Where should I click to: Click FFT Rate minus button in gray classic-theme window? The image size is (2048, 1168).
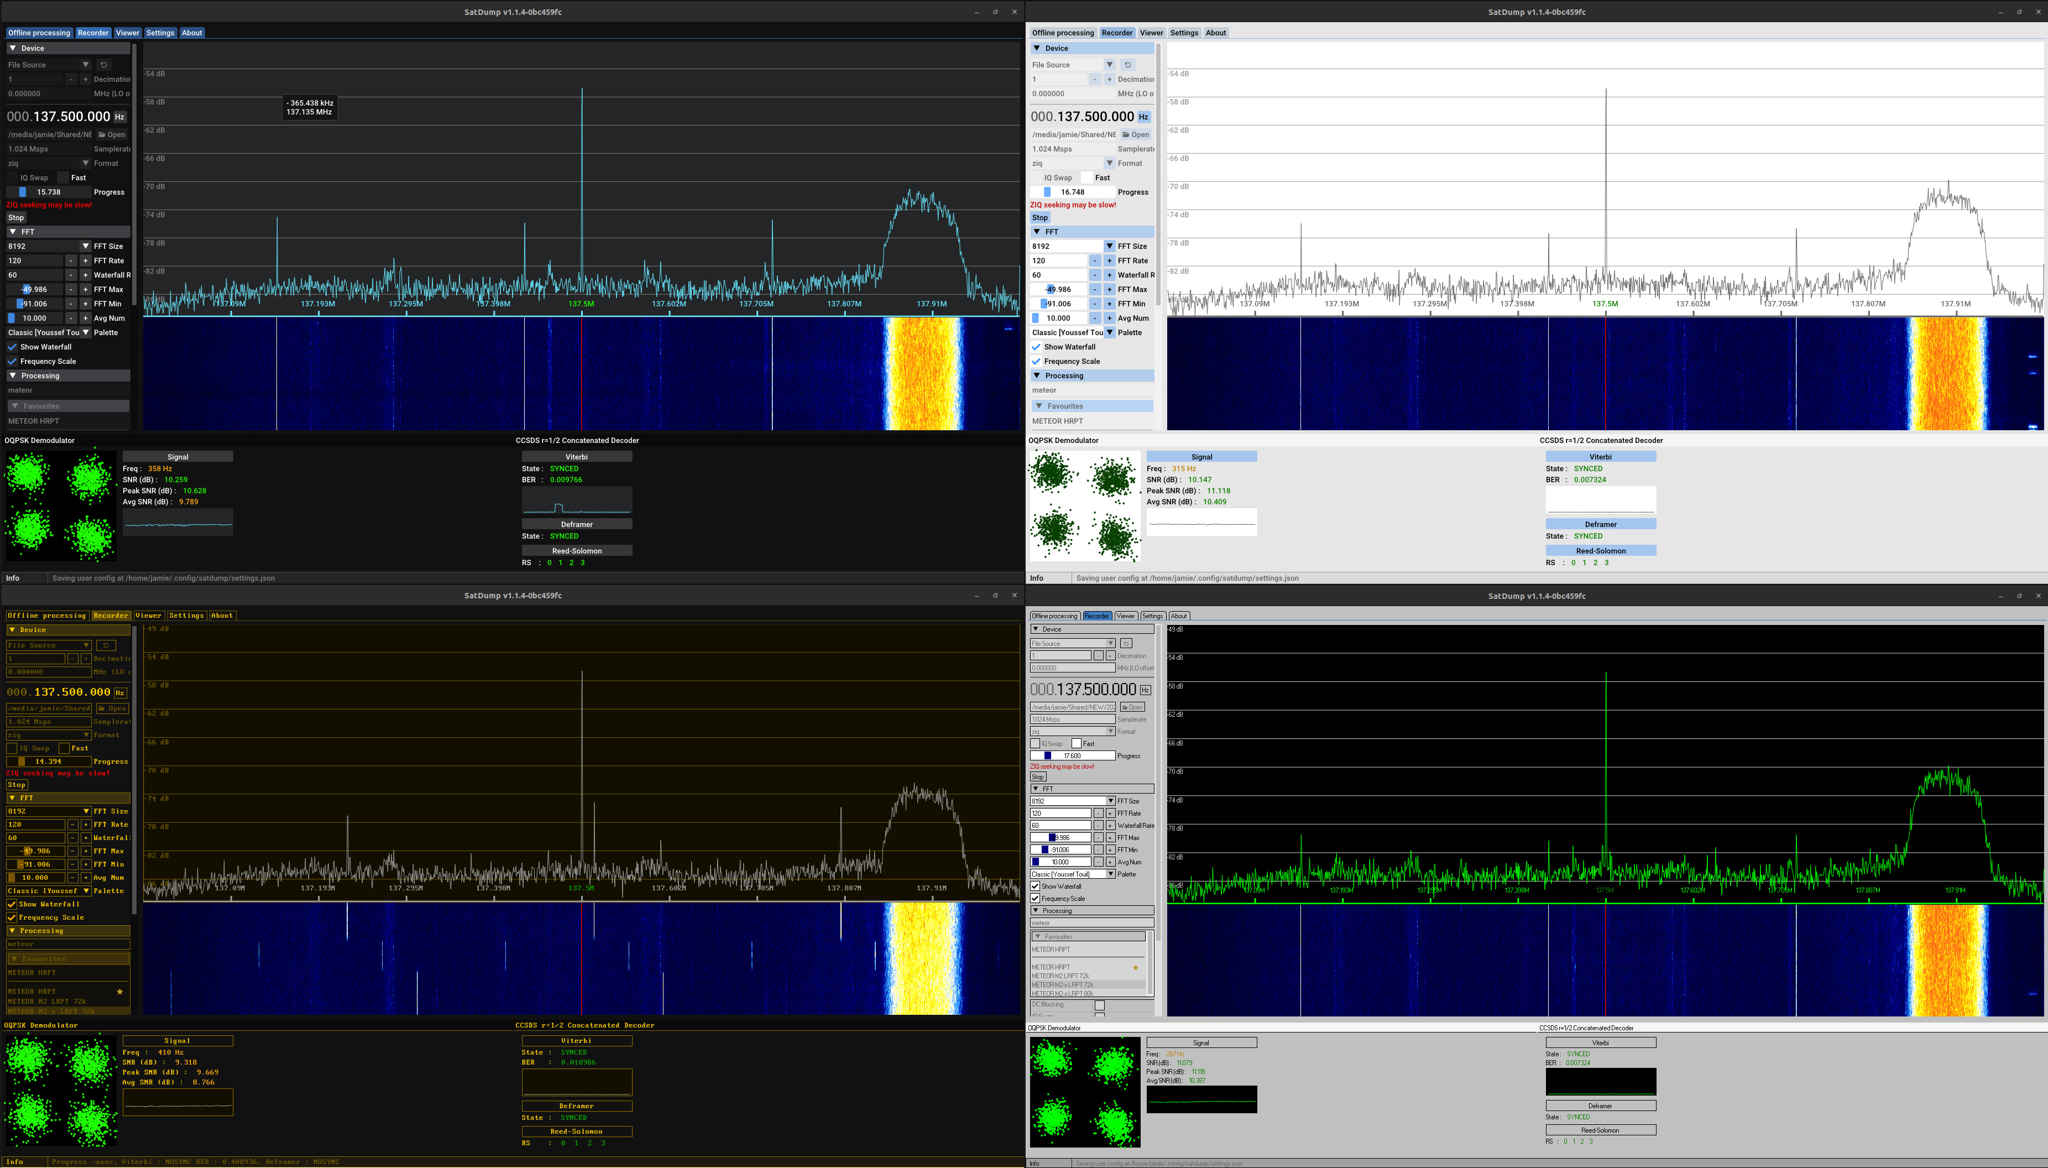pos(1098,814)
